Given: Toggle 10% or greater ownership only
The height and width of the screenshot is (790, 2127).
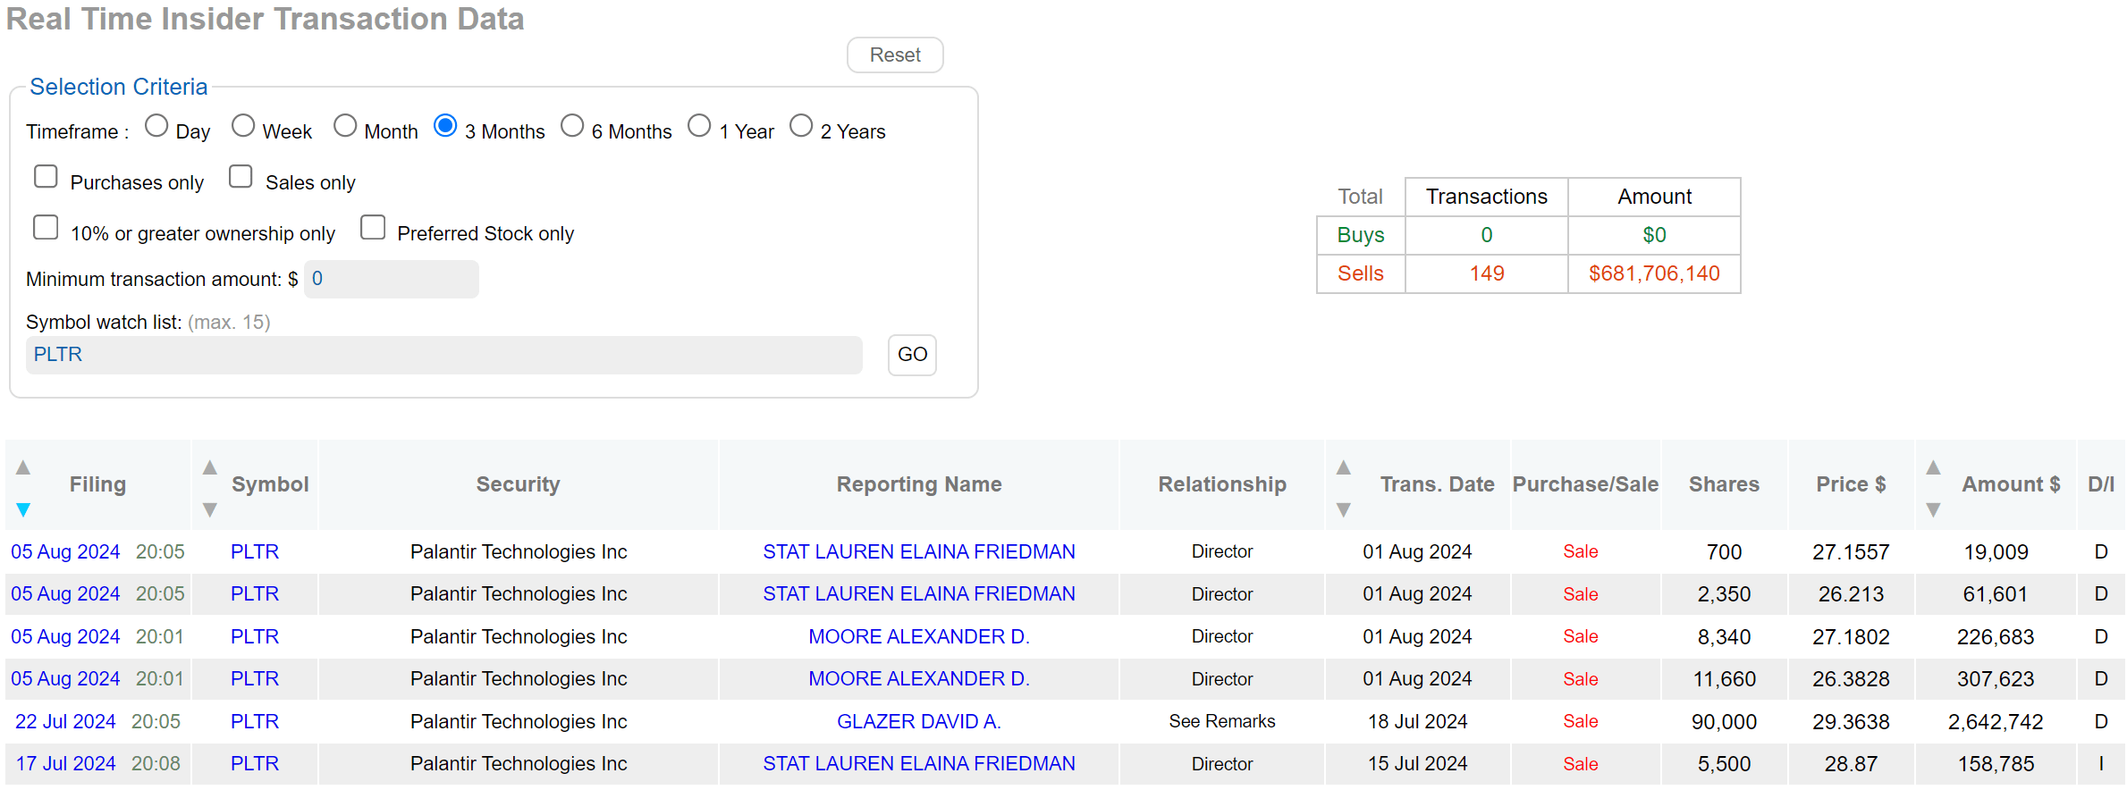Looking at the screenshot, I should point(46,228).
